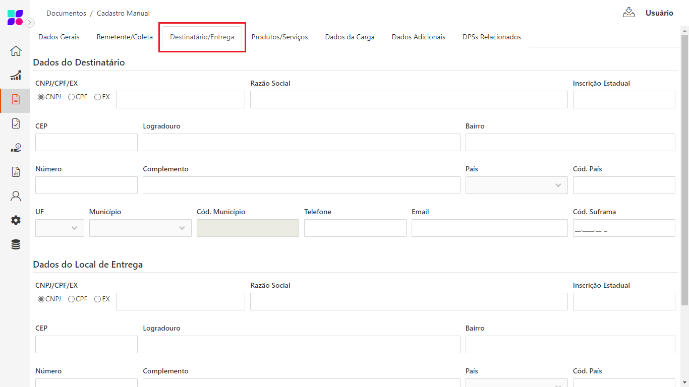Viewport: 689px width, 387px height.
Task: Select EX radio in Dados do Destinatário
Action: coord(97,97)
